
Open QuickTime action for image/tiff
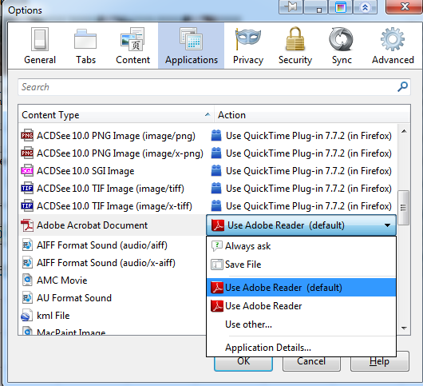(309, 189)
